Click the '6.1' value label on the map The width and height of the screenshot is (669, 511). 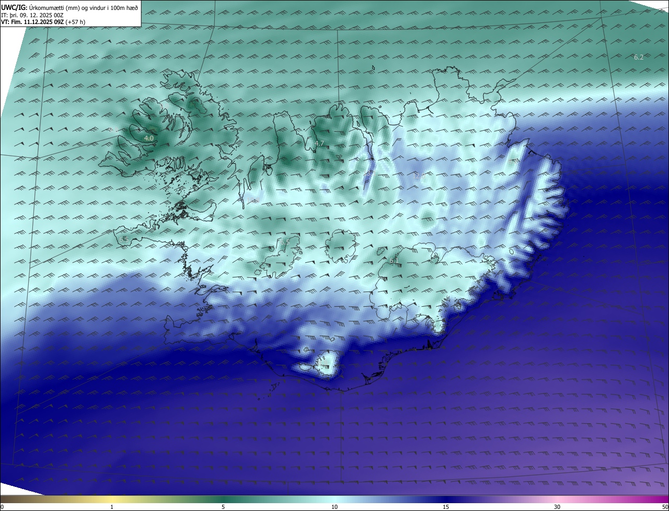coord(394,260)
